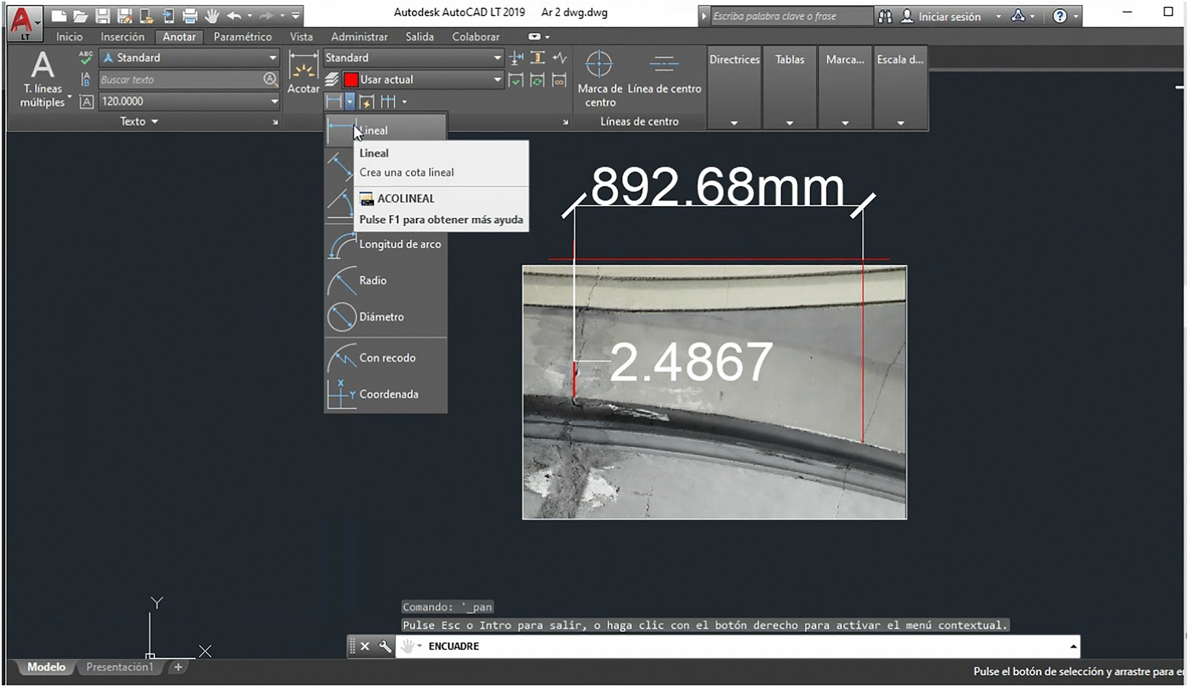The width and height of the screenshot is (1188, 688).
Task: Click the Pan hand icon in quick access
Action: [x=212, y=16]
